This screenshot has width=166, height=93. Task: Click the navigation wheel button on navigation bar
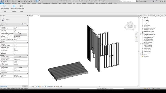tap(136, 34)
